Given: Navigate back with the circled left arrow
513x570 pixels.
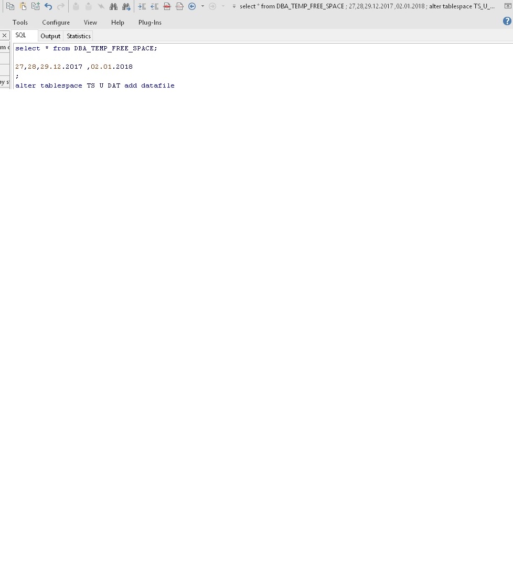Looking at the screenshot, I should 192,6.
